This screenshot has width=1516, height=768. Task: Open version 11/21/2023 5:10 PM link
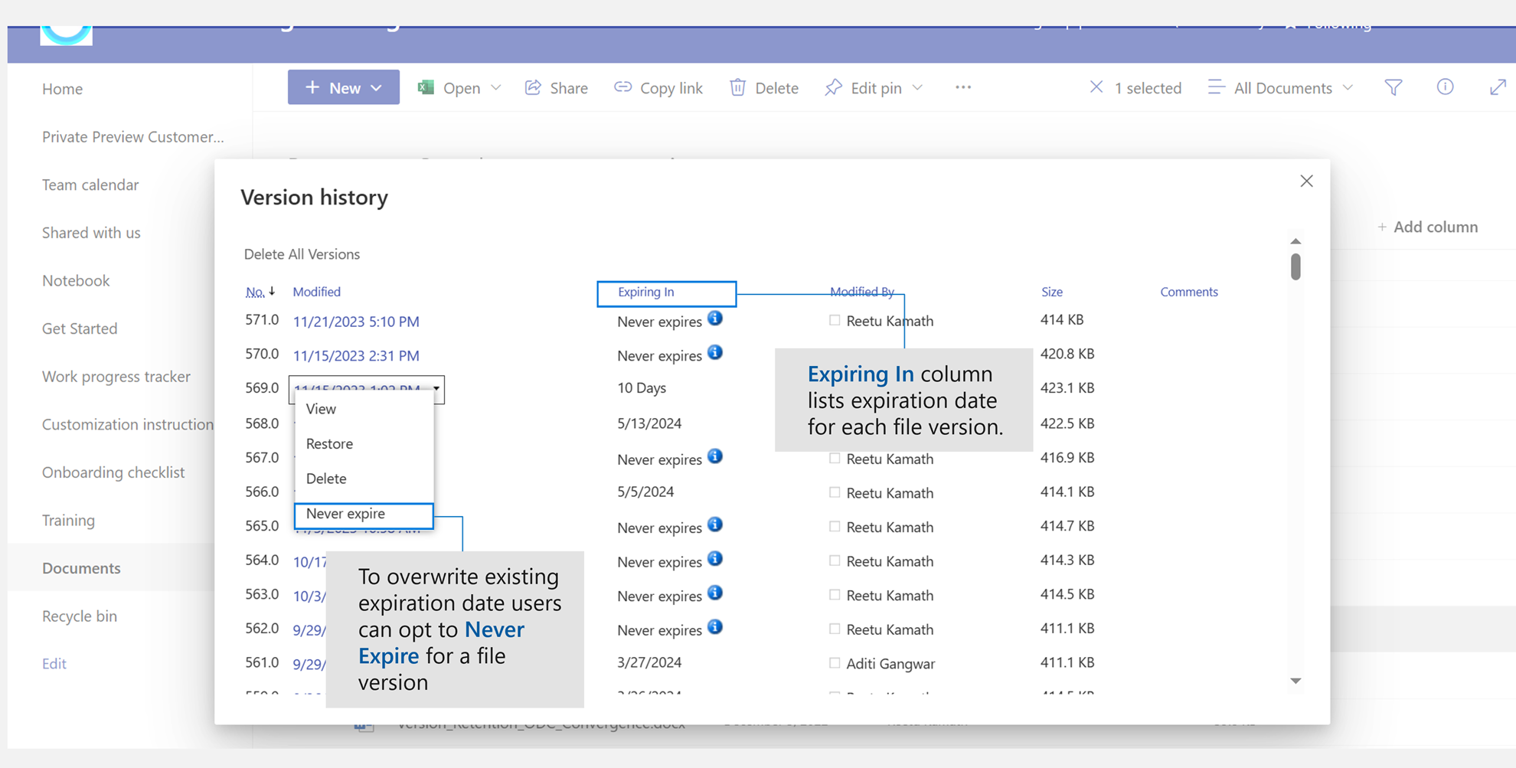tap(356, 322)
